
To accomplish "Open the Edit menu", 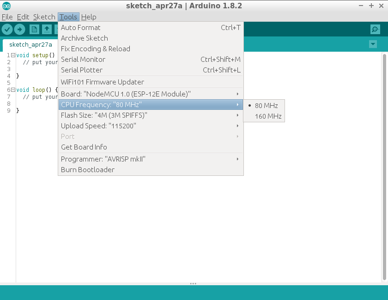I will pos(23,17).
